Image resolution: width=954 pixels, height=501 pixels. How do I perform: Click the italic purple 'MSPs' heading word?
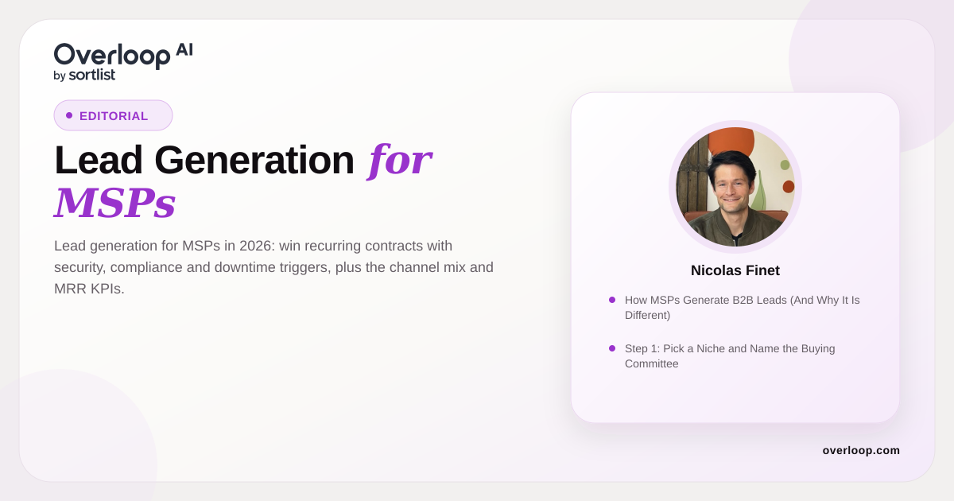(x=114, y=203)
